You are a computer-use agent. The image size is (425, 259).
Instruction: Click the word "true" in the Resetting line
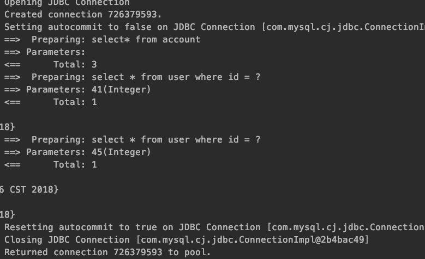[146, 227]
